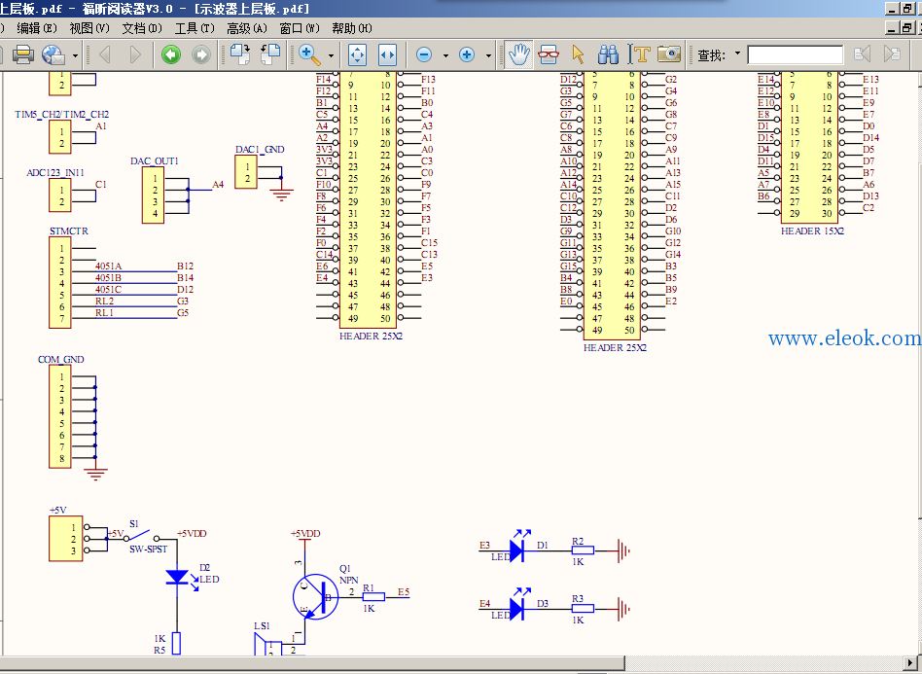Click the 'COM_GND' connector label
922x674 pixels.
point(61,359)
